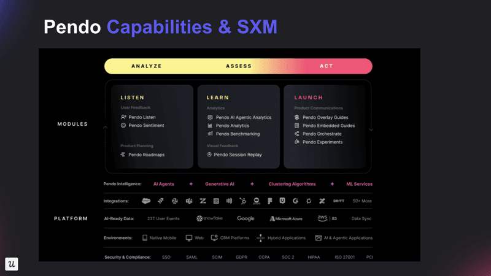Click the 'ISO 27001' compliance label
The image size is (491, 276).
tap(344, 257)
